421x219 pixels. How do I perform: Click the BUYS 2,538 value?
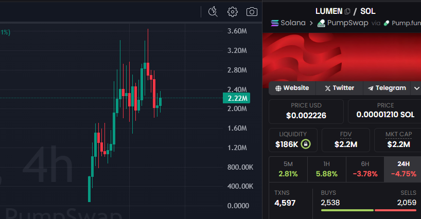(x=330, y=203)
